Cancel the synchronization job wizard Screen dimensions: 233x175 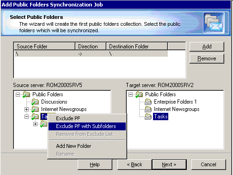(208, 164)
